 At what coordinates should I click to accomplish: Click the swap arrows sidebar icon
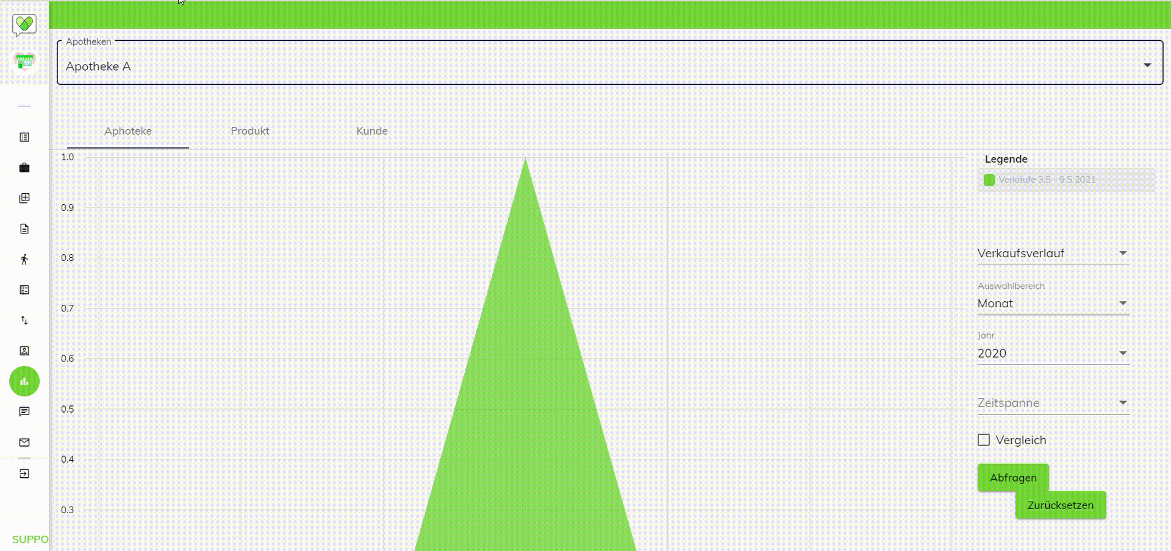[x=24, y=320]
